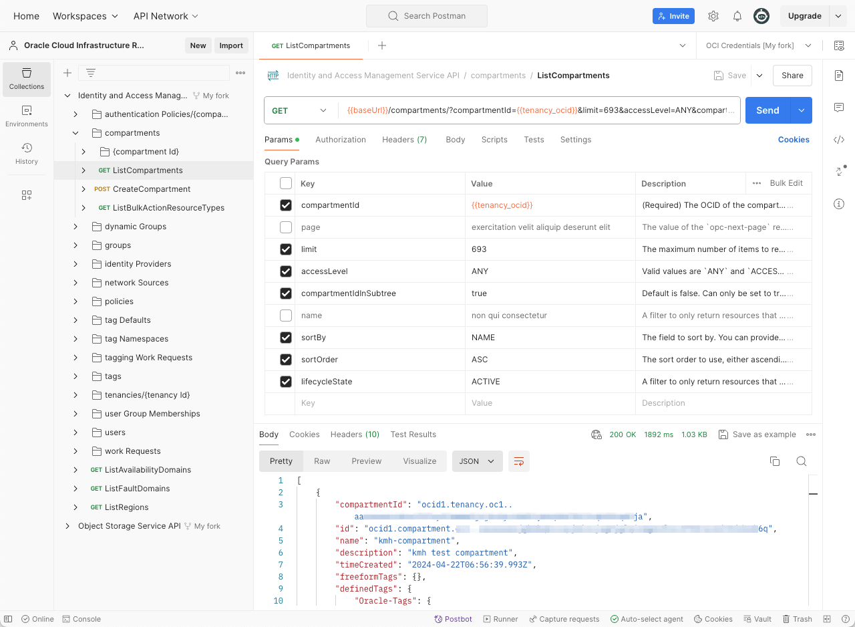This screenshot has height=627, width=855.
Task: Click the settings gear icon
Action: coord(713,16)
